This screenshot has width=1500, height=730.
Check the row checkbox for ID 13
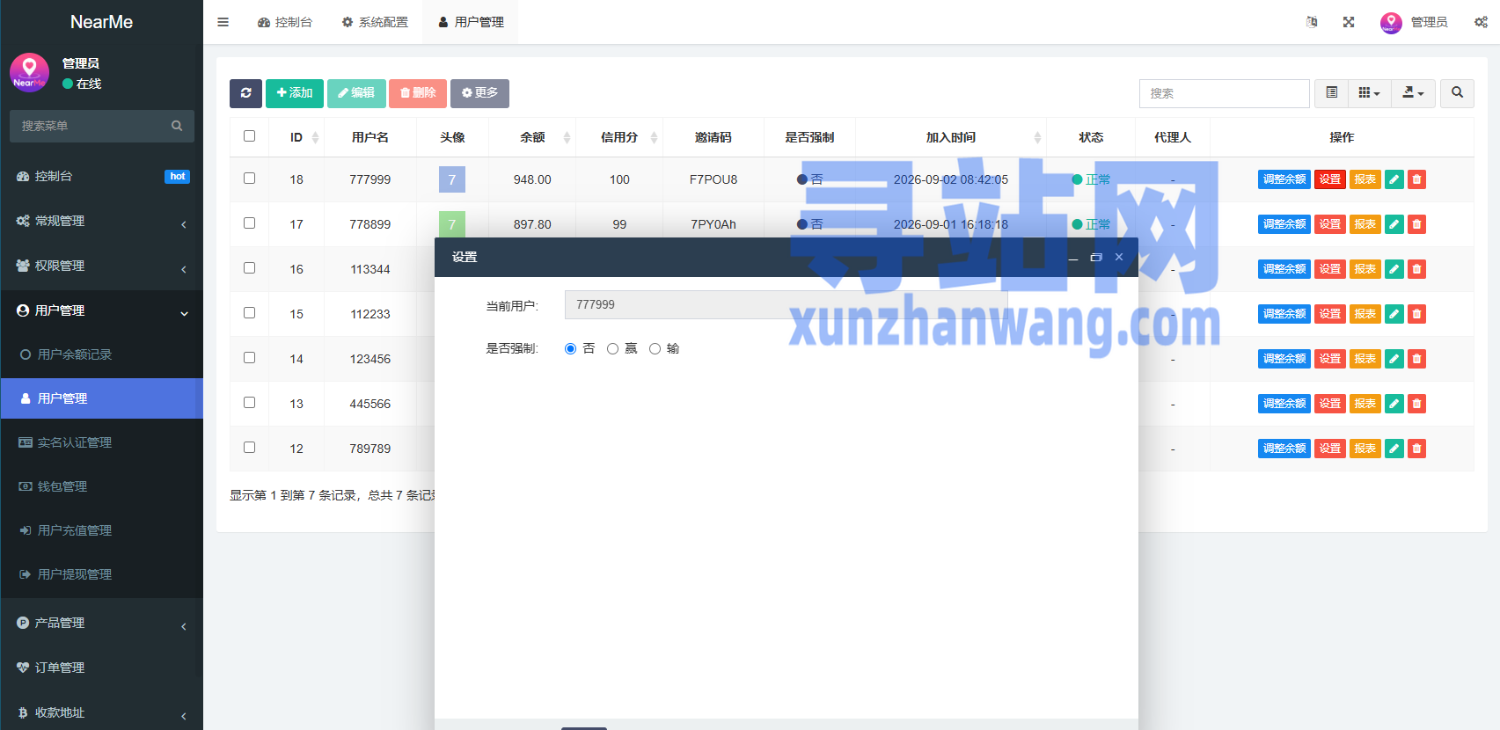pyautogui.click(x=250, y=403)
